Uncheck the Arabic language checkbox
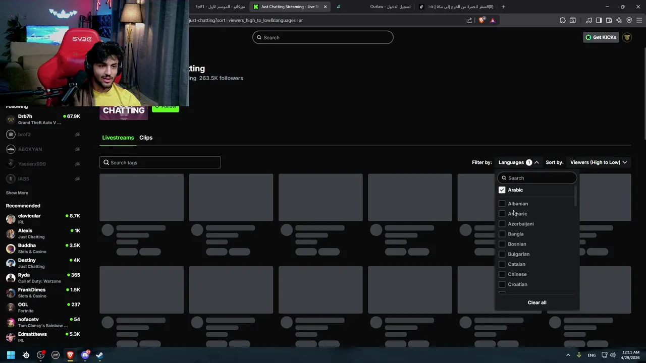This screenshot has width=646, height=363. pyautogui.click(x=502, y=190)
